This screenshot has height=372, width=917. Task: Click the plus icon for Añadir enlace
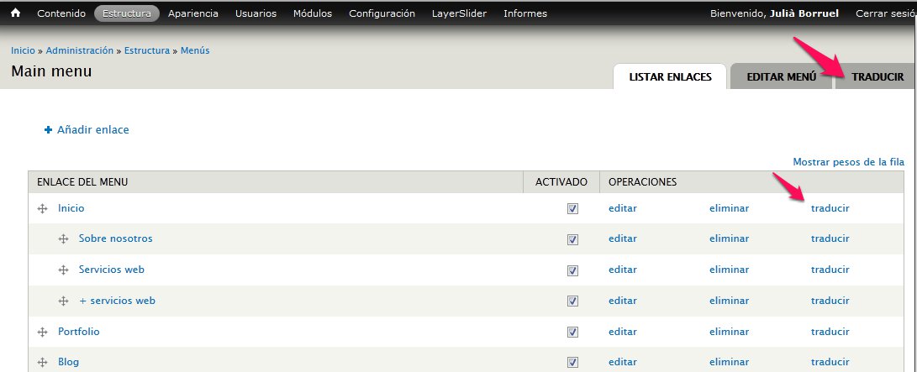click(49, 129)
